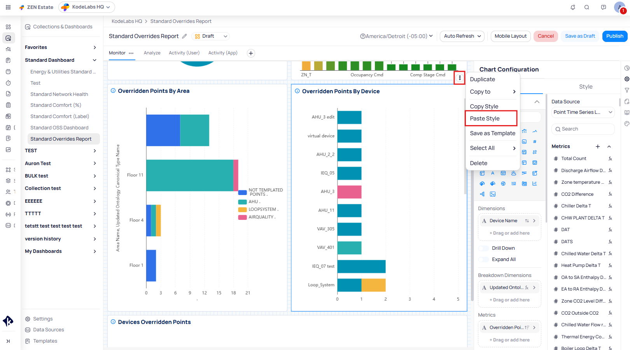The width and height of the screenshot is (630, 350).
Task: Open the three-dot menu on the chart
Action: coord(460,78)
